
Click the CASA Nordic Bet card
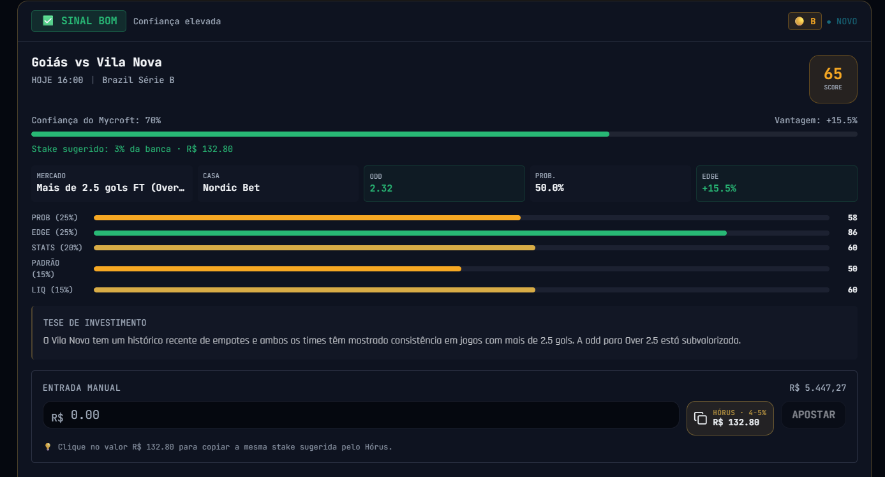coord(278,183)
